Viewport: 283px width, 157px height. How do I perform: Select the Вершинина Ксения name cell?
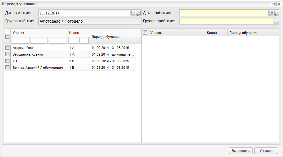(x=39, y=54)
